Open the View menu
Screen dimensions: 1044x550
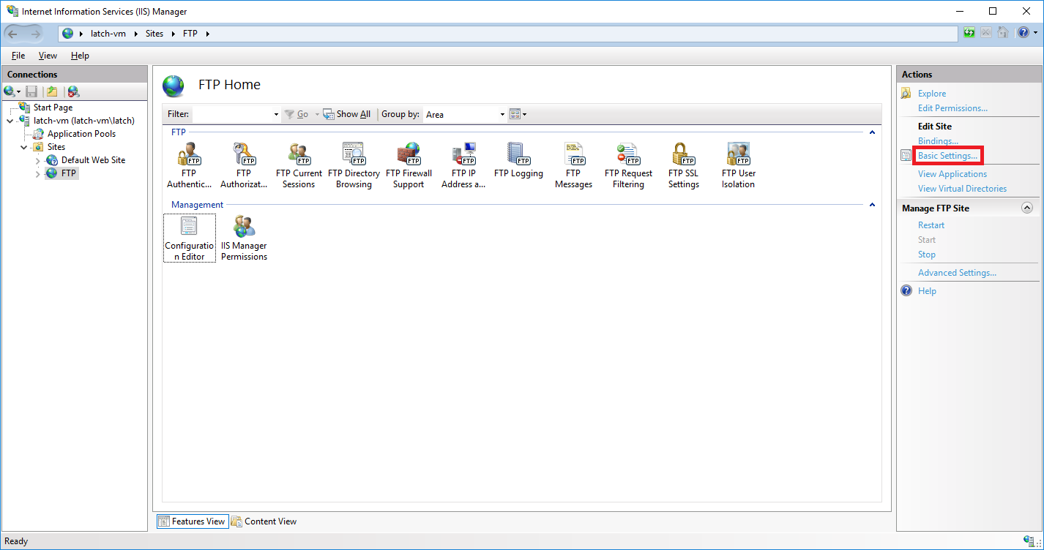48,56
